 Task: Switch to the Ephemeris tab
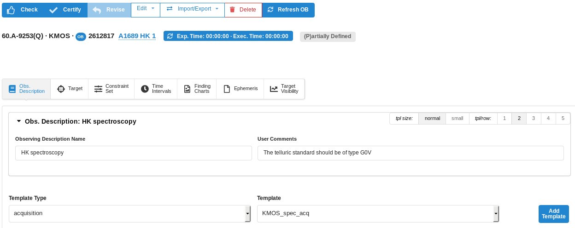(x=241, y=89)
